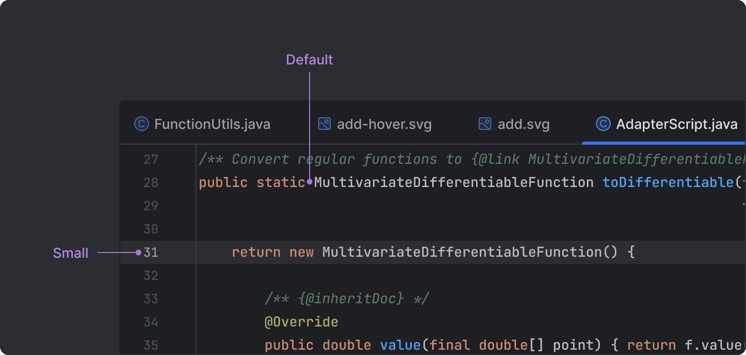
Task: Click MultivariateDifferentiableFunction type on line 28
Action: 454,183
